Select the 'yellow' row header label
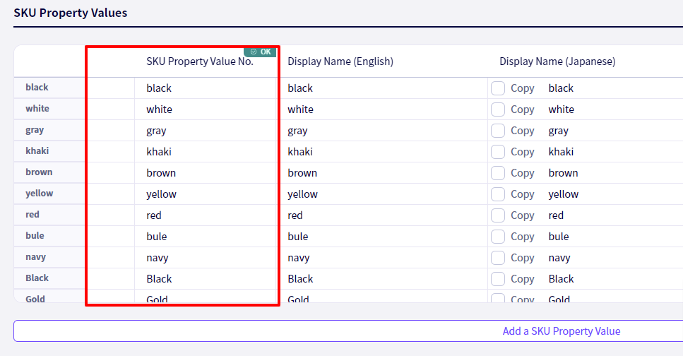683x356 pixels. 40,194
